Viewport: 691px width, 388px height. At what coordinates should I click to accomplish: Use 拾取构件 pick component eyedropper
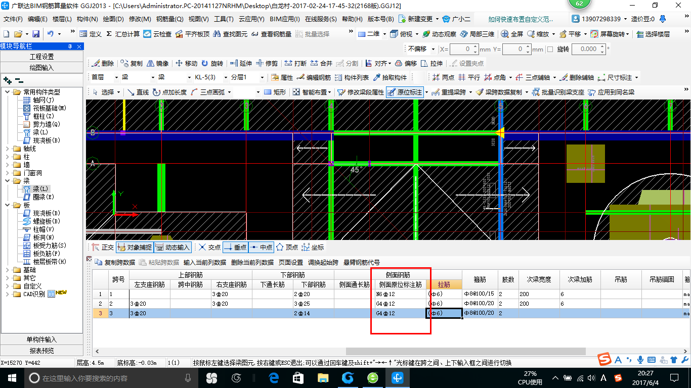[390, 77]
